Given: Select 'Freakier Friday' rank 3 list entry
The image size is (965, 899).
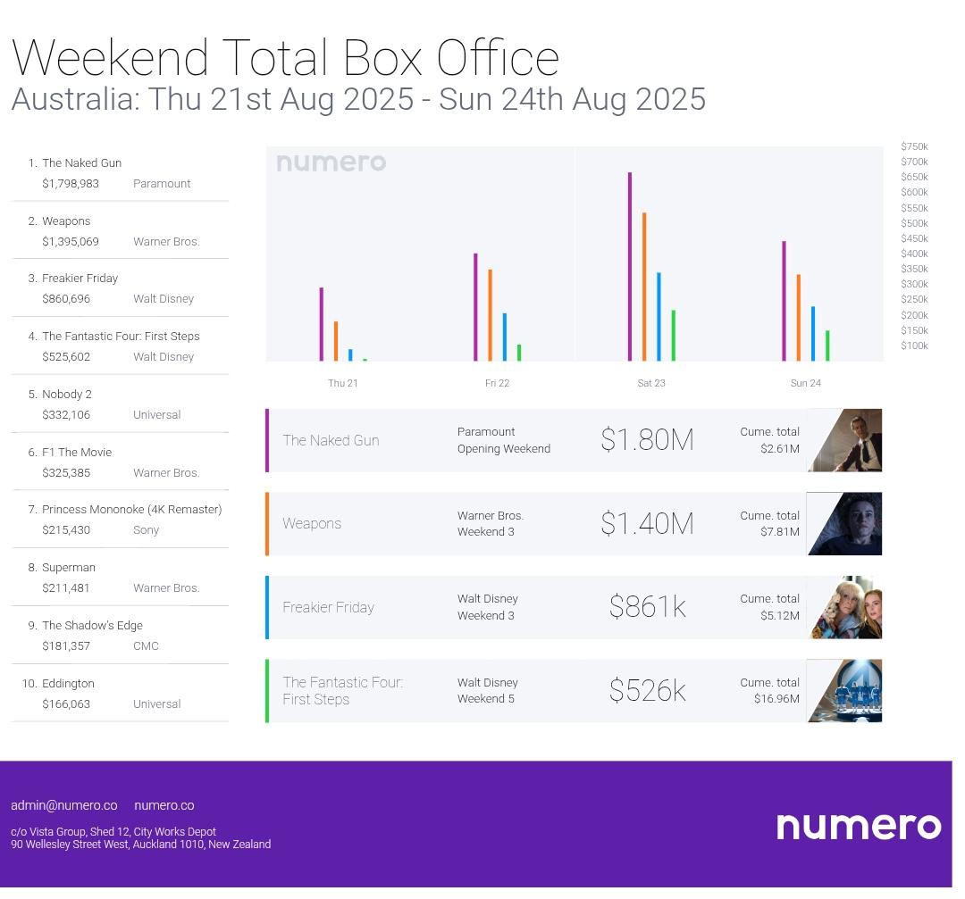Looking at the screenshot, I should point(80,278).
